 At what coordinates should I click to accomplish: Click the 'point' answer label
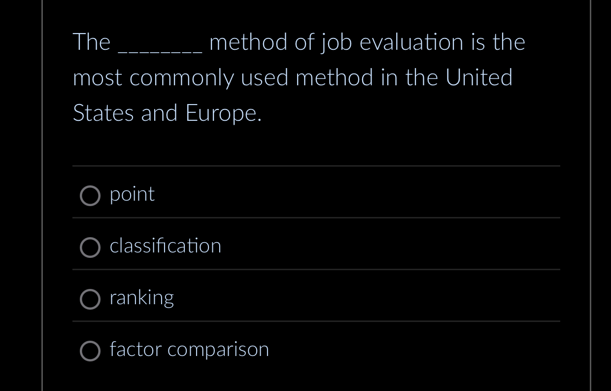[x=132, y=194]
